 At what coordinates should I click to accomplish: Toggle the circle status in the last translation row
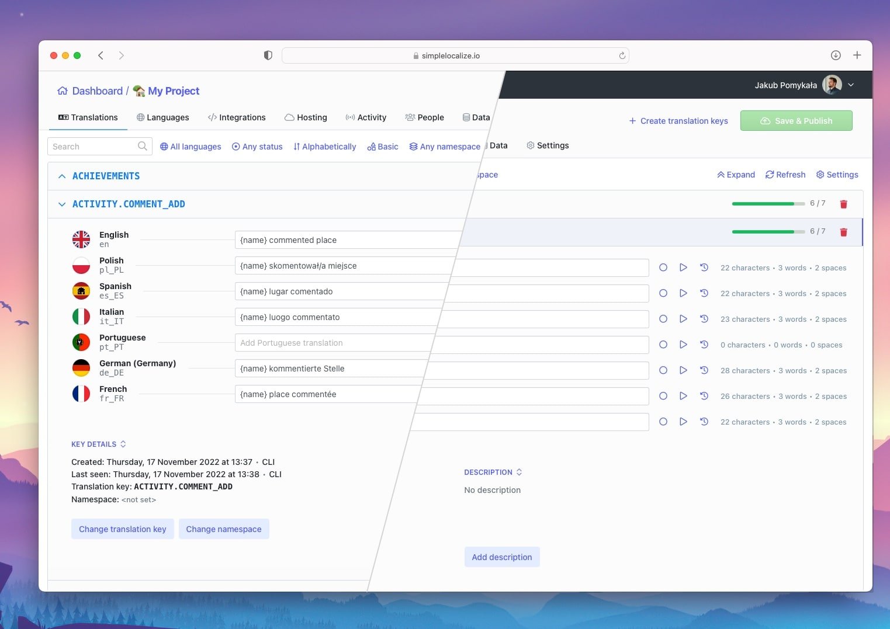coord(663,422)
